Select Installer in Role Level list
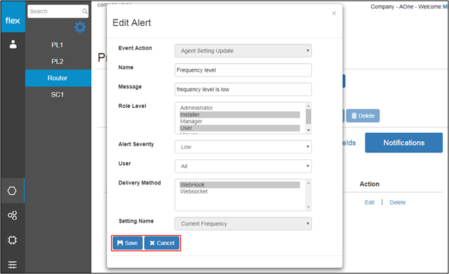The image size is (449, 274). tap(239, 115)
